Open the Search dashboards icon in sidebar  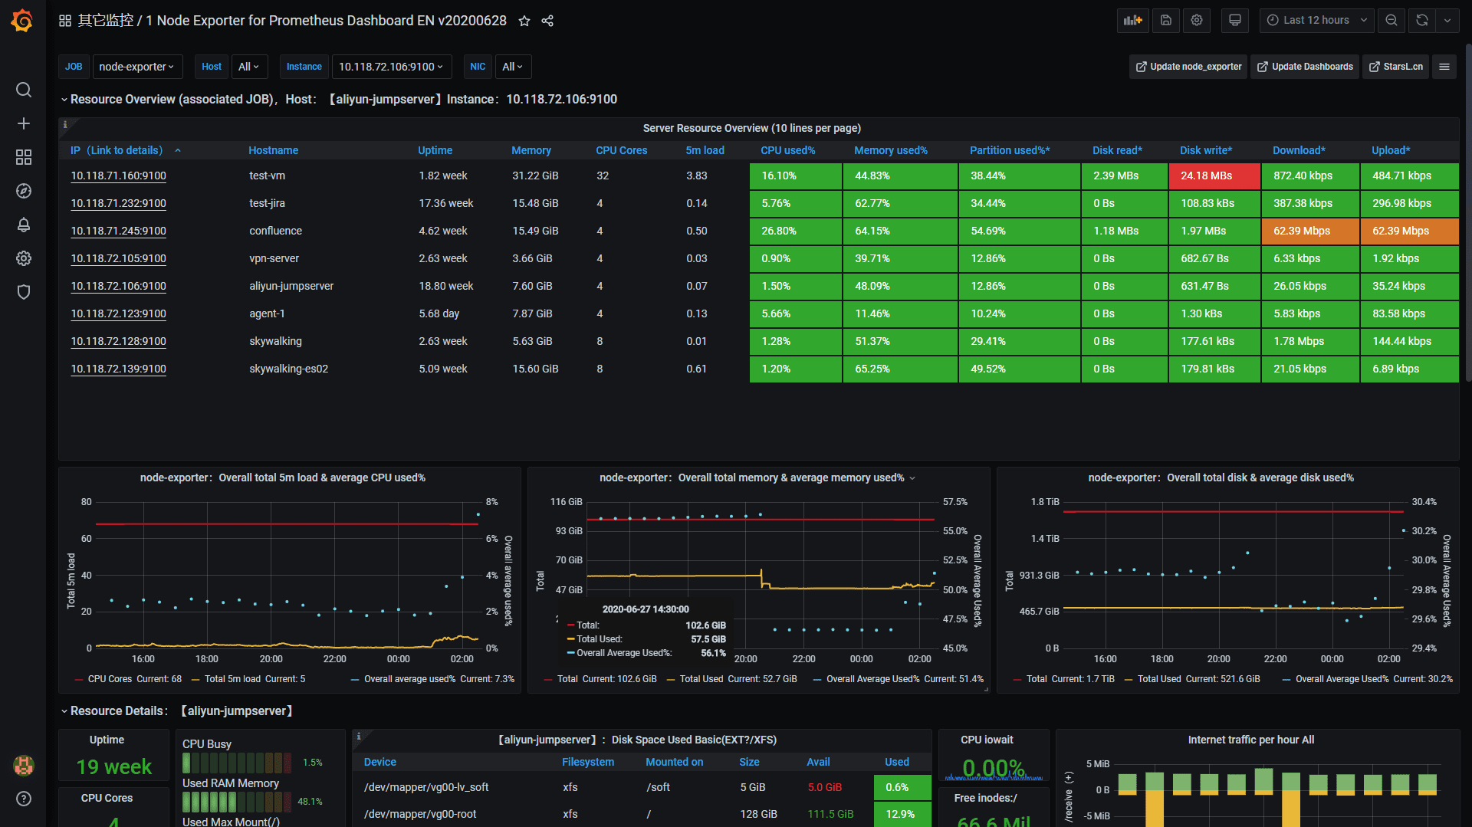(24, 90)
